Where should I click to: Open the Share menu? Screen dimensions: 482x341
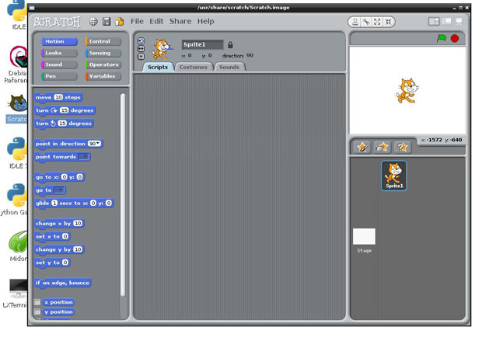pyautogui.click(x=180, y=21)
